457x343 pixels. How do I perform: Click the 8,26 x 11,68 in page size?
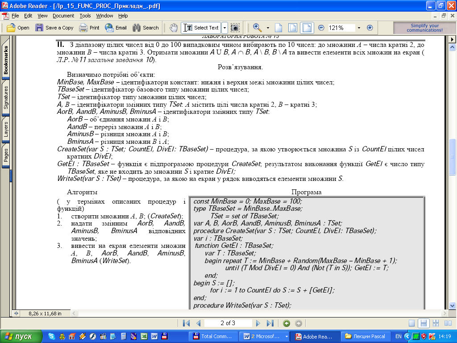coord(45,314)
